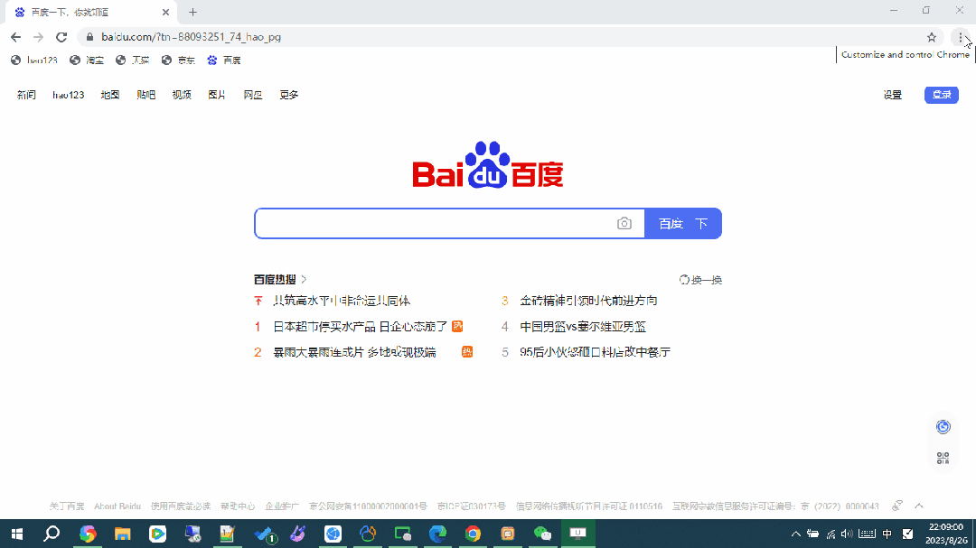Screen dimensions: 976x548
Task: Open the 图片 navigation link
Action: pyautogui.click(x=217, y=95)
